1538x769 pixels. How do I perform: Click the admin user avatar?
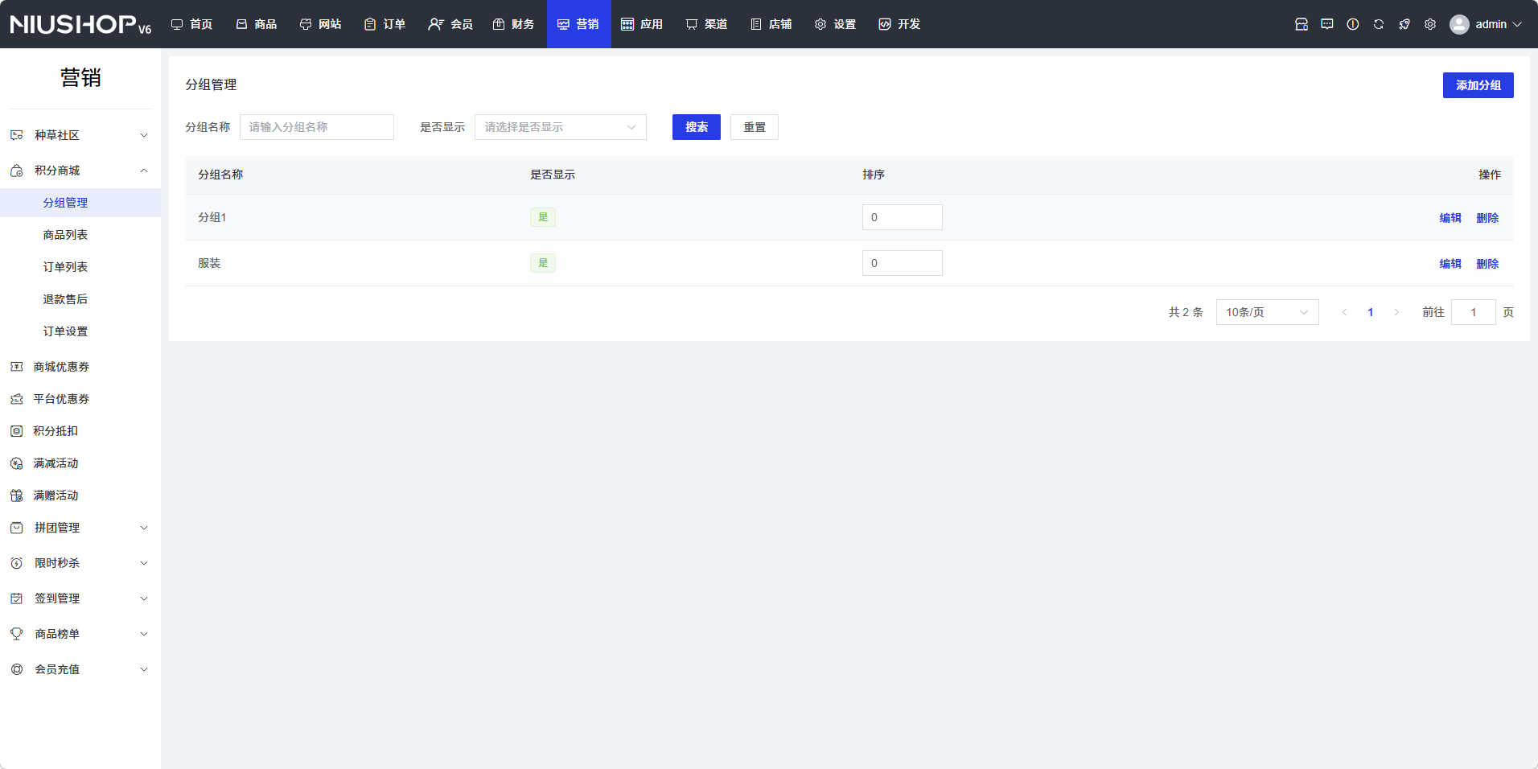[1458, 24]
